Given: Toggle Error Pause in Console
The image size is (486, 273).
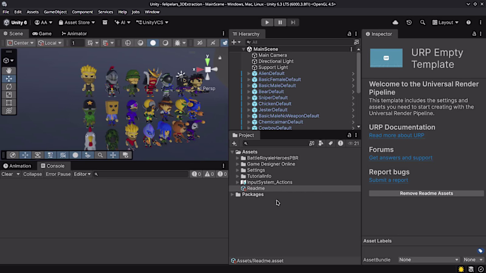Looking at the screenshot, I should [58, 174].
